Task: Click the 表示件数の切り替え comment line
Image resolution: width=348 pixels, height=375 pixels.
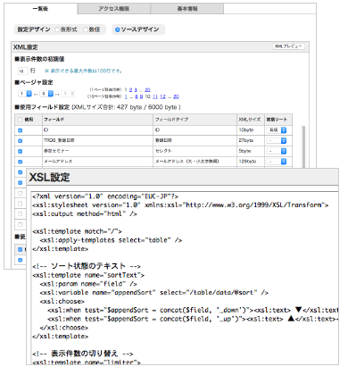Action: click(x=83, y=354)
